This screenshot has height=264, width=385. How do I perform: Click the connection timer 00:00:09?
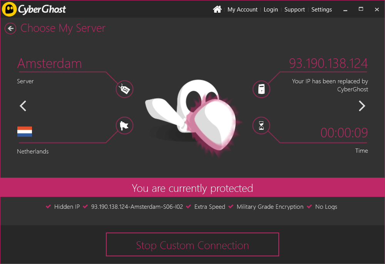(344, 133)
